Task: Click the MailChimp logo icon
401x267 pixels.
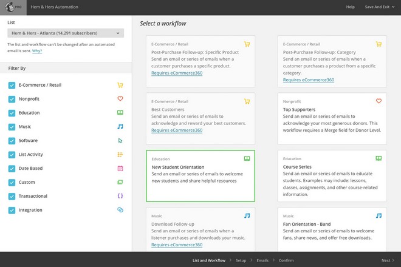Action: (x=12, y=7)
